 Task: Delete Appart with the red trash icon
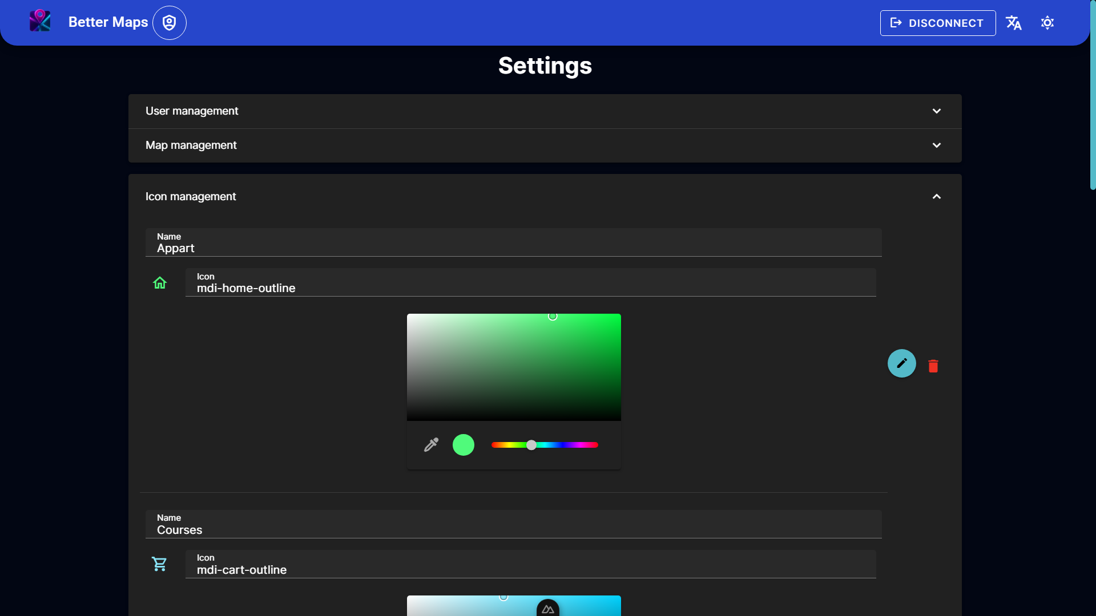click(933, 366)
